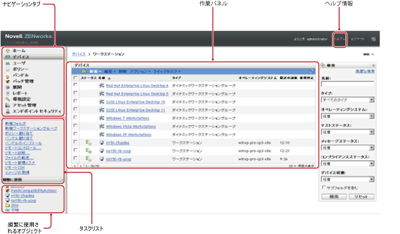
Task: Click the ユーザ users icon
Action: (x=8, y=63)
